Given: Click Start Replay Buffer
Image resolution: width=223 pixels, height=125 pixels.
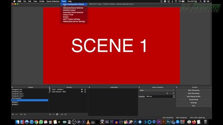Looking at the screenshot, I should [194, 97].
